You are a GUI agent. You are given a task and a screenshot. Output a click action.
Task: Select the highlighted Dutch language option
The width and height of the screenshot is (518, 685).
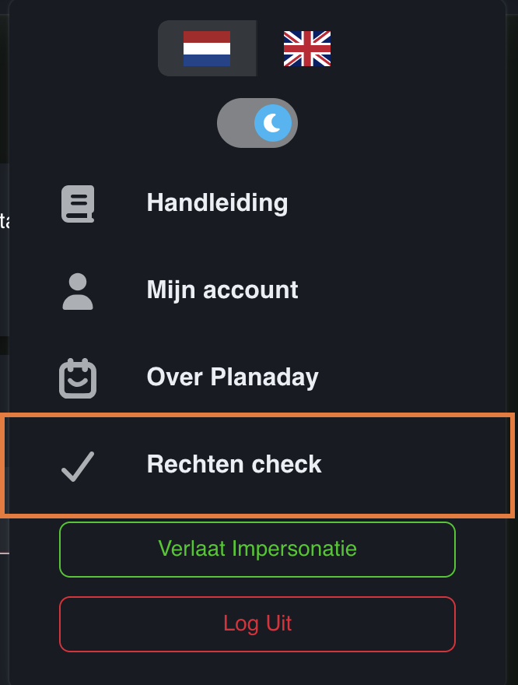coord(207,48)
